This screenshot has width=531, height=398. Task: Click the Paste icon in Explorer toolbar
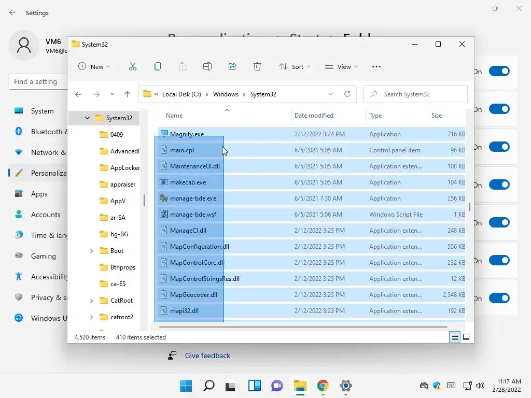click(x=183, y=67)
